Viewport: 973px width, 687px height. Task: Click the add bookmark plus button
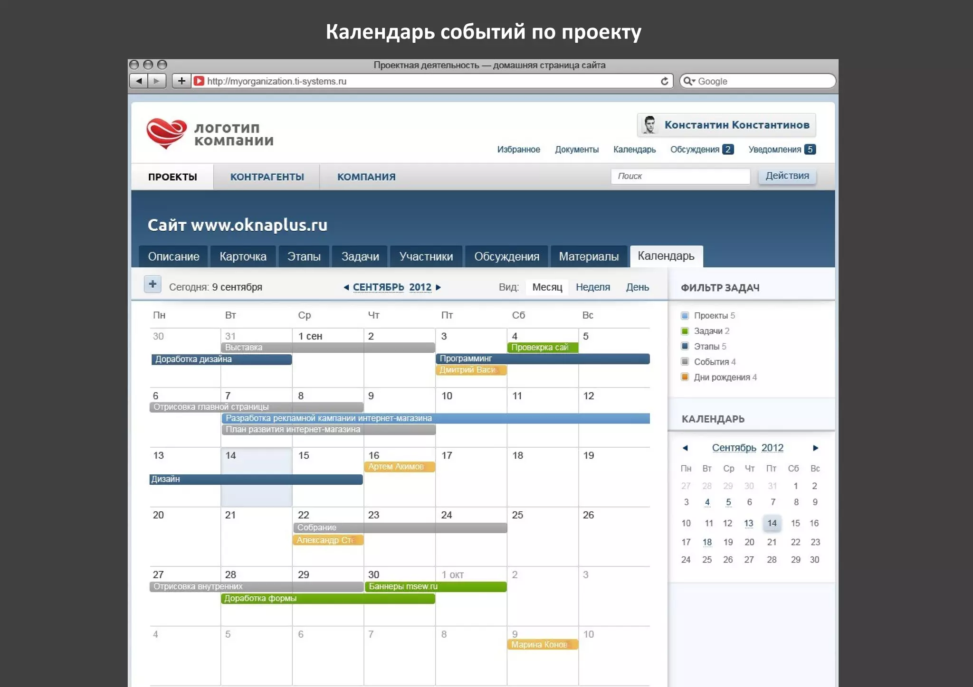(181, 81)
